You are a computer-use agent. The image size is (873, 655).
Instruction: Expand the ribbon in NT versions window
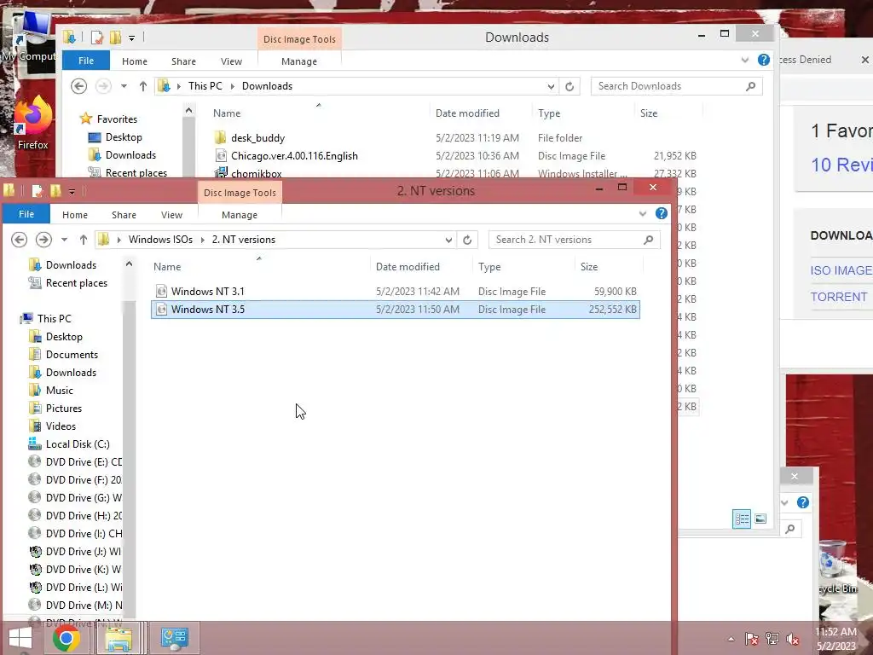(643, 214)
